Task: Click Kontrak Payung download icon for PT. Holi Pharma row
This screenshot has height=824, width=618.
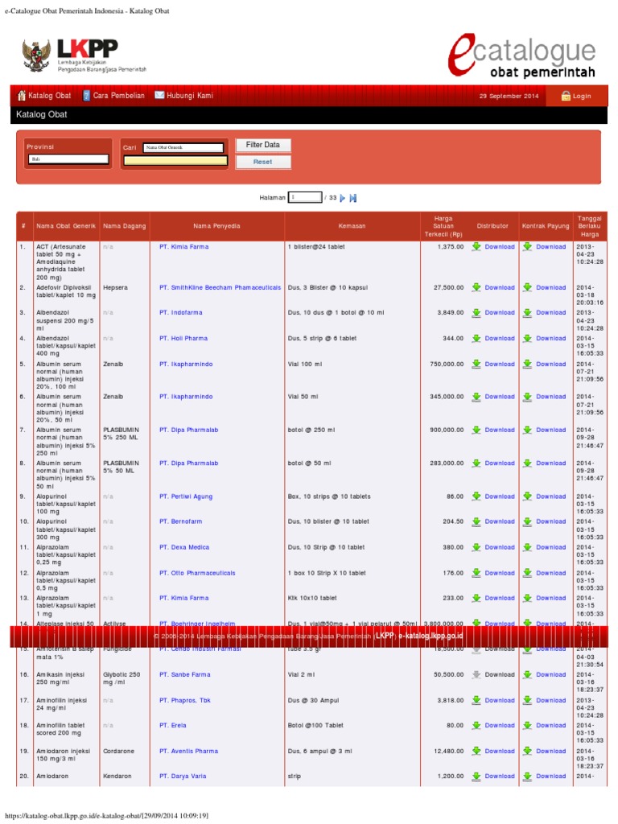Action: (527, 339)
